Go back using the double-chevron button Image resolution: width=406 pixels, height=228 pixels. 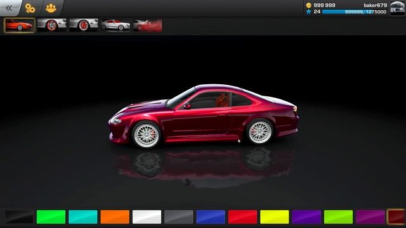click(9, 8)
